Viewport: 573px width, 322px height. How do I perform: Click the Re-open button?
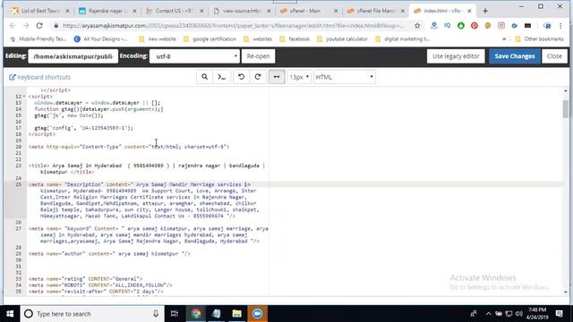(x=259, y=56)
